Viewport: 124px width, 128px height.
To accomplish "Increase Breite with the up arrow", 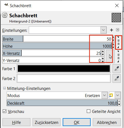I will (x=113, y=37).
